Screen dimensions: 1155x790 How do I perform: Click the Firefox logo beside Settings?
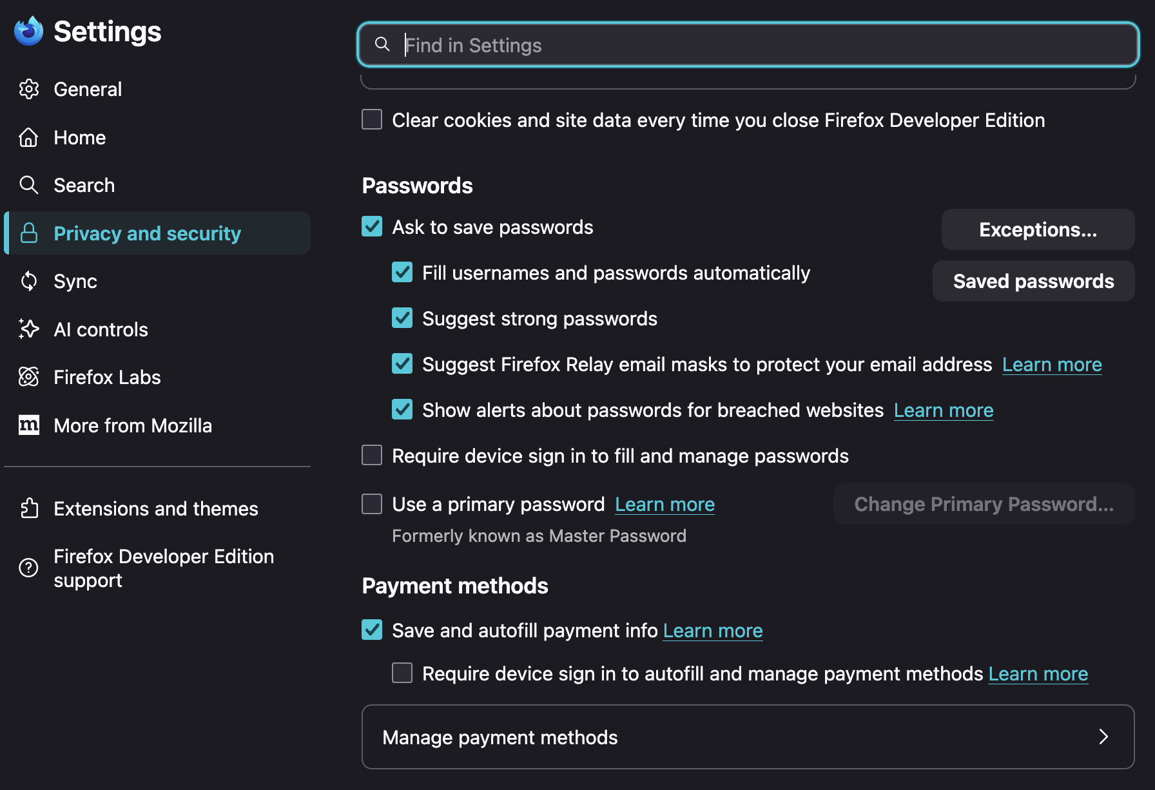(x=29, y=31)
